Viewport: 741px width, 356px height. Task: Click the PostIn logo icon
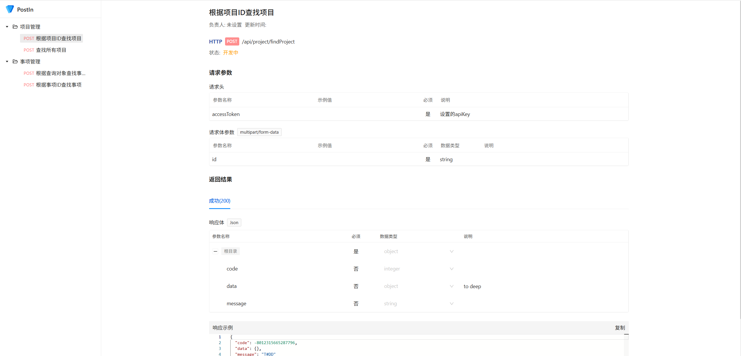coord(10,9)
